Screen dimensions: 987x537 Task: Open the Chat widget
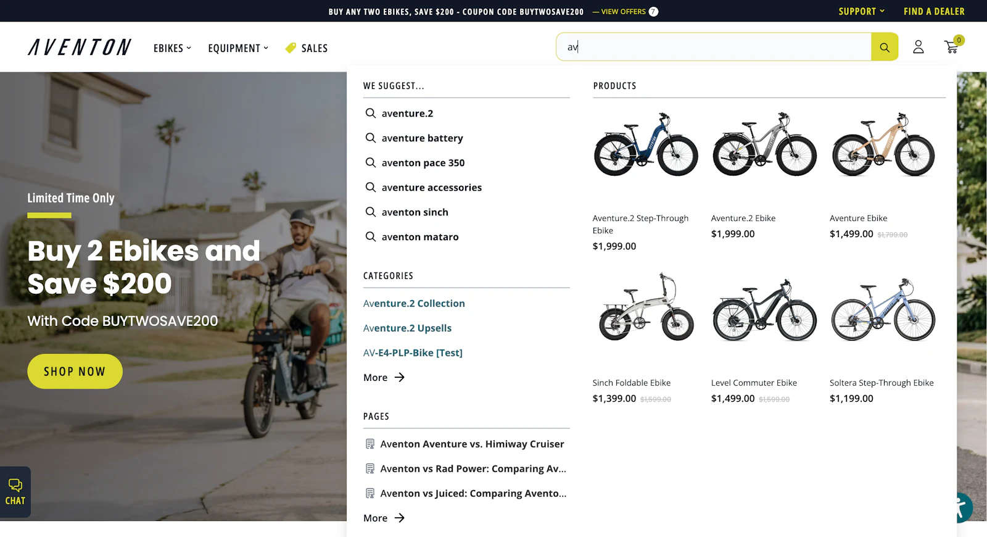coord(15,492)
